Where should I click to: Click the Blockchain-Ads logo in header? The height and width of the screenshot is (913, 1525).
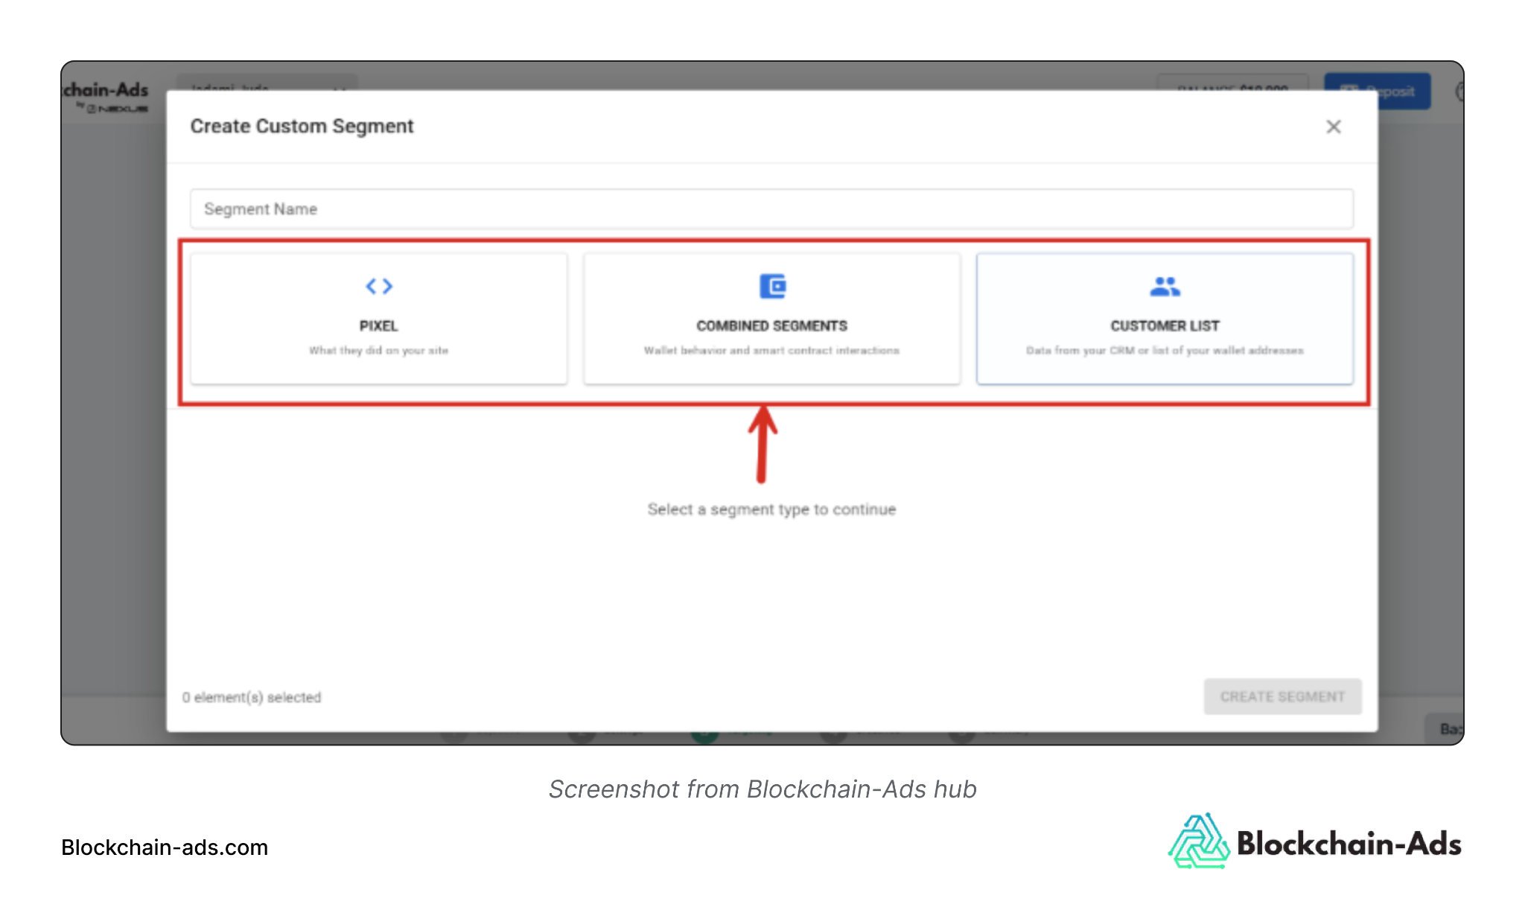pos(106,97)
